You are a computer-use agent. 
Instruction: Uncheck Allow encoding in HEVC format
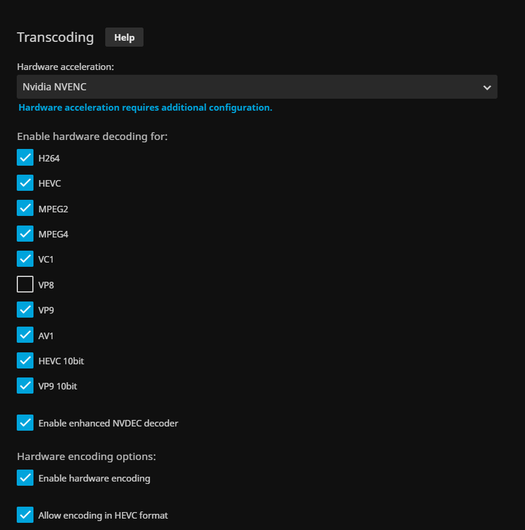[x=25, y=515]
